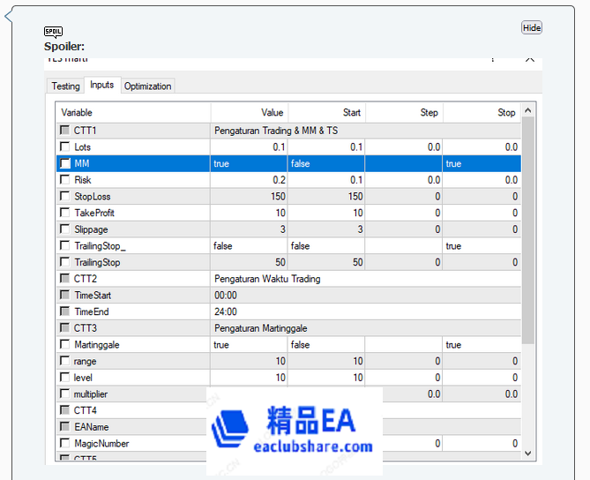Click the scroll down arrow of the variable list

tap(528, 453)
